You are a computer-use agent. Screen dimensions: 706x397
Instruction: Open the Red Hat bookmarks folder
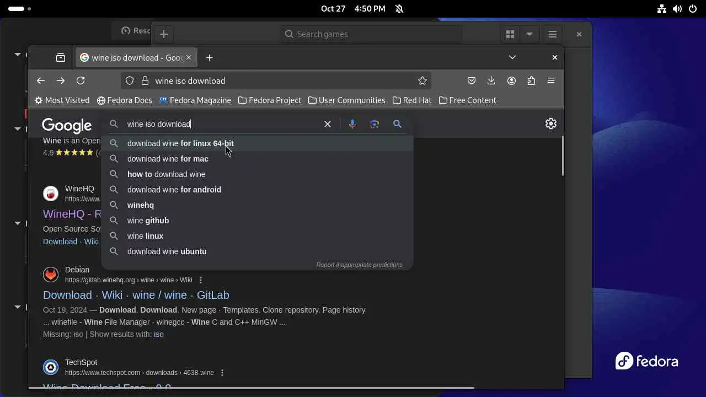[412, 100]
